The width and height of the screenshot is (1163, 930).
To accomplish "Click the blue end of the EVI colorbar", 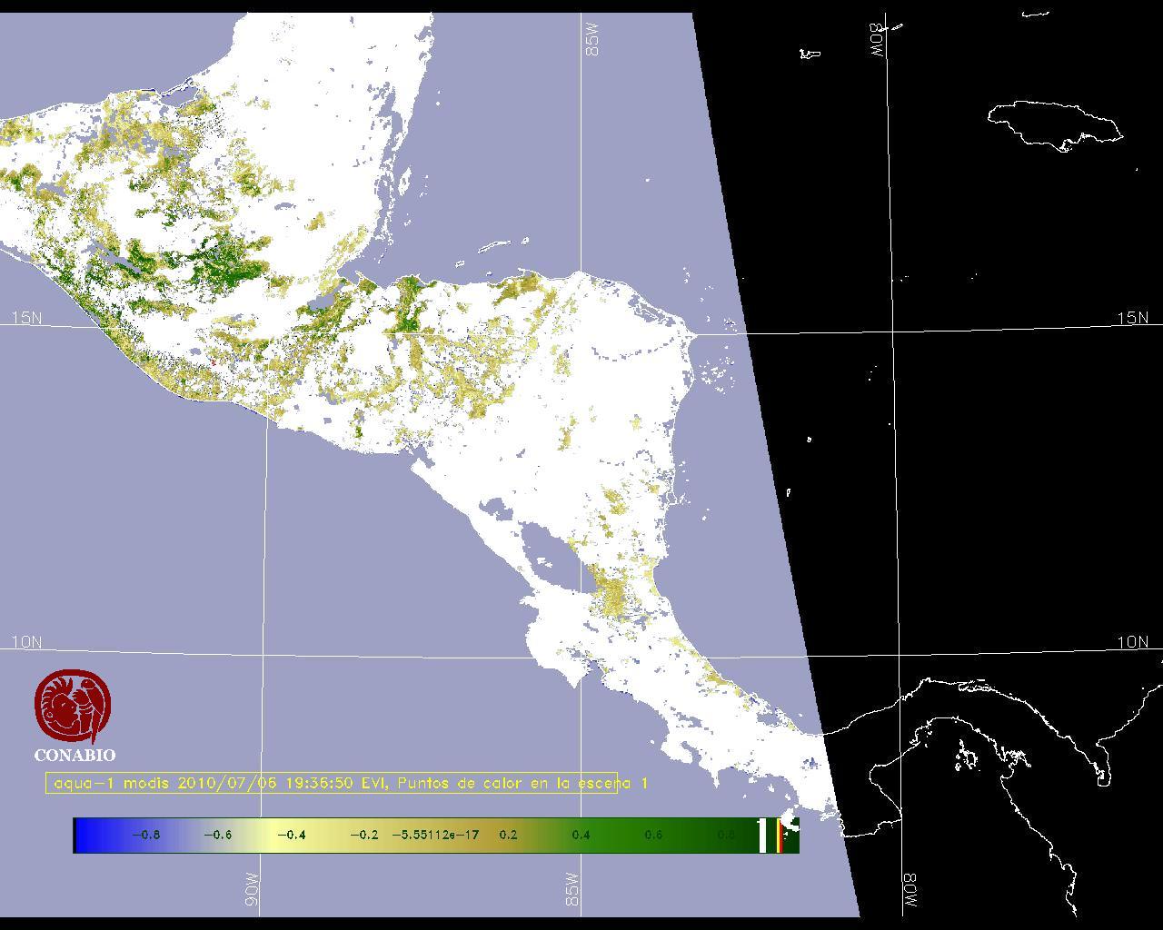I will (x=86, y=836).
